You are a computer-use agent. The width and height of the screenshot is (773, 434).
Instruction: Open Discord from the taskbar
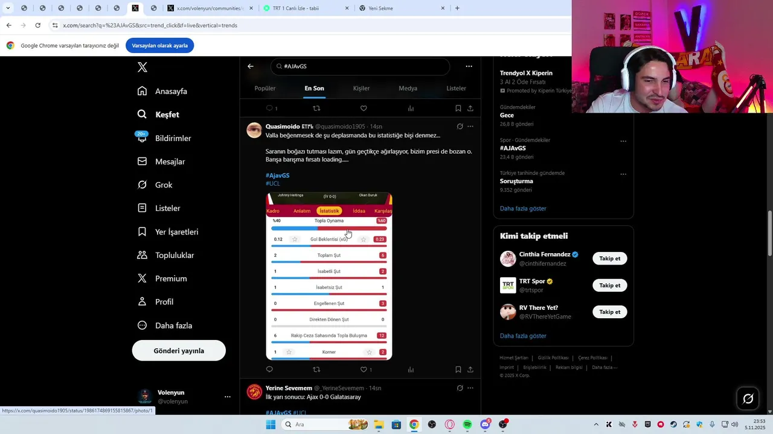[486, 424]
